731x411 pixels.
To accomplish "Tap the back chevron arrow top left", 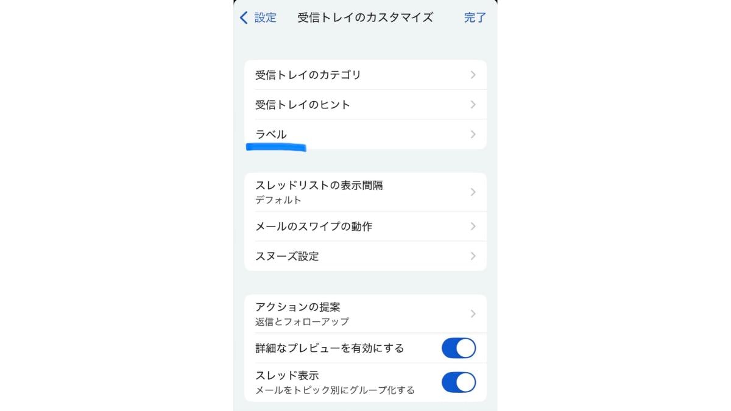I will (x=244, y=18).
